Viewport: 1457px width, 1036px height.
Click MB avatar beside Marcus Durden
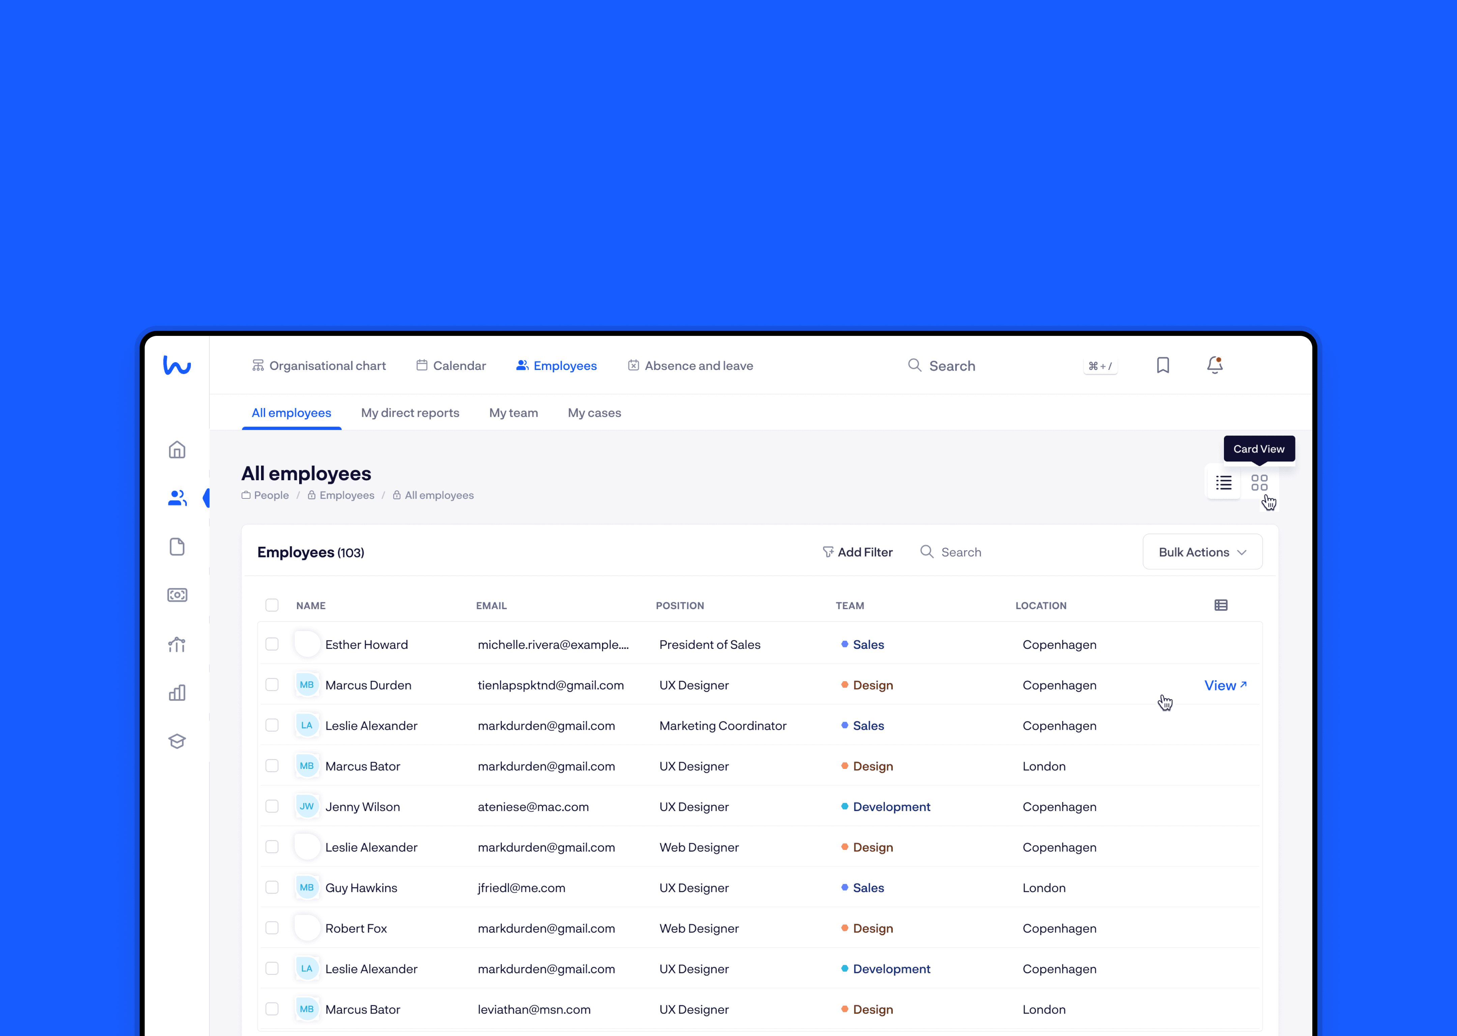point(307,685)
